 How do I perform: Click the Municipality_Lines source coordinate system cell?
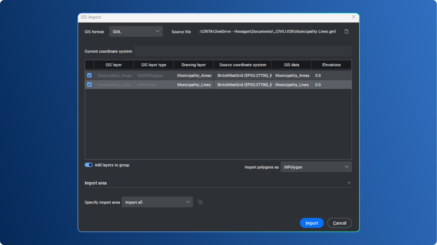(x=242, y=85)
